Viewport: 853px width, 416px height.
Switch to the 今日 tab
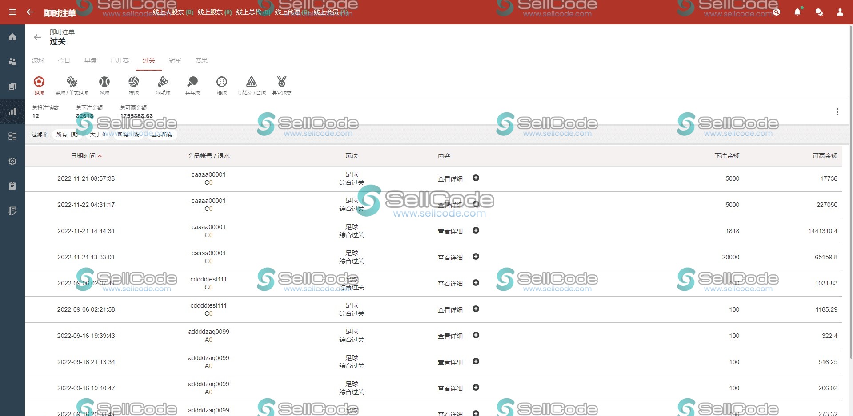click(64, 60)
